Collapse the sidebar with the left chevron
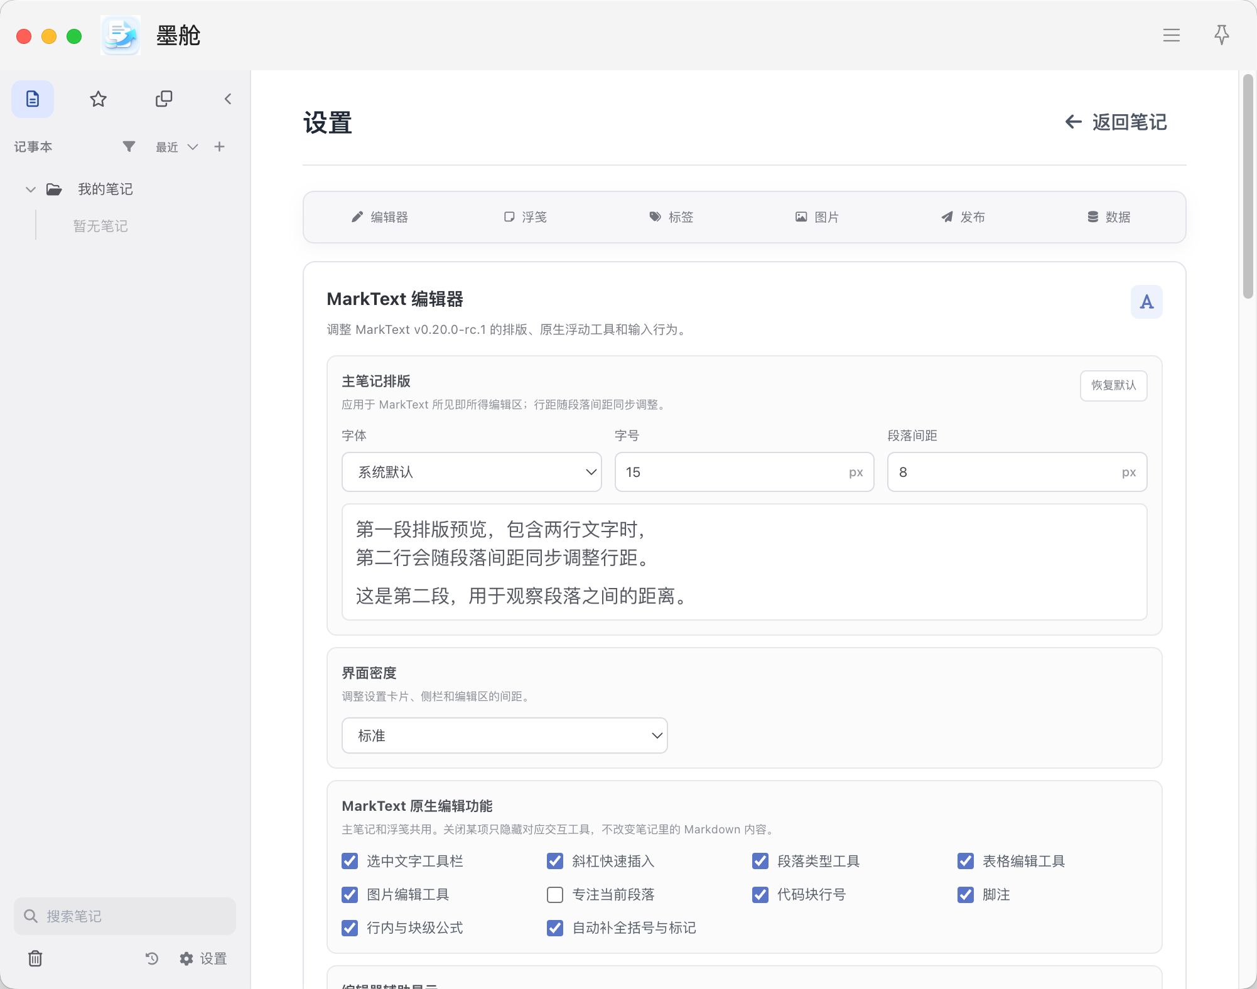The height and width of the screenshot is (989, 1257). pyautogui.click(x=228, y=99)
